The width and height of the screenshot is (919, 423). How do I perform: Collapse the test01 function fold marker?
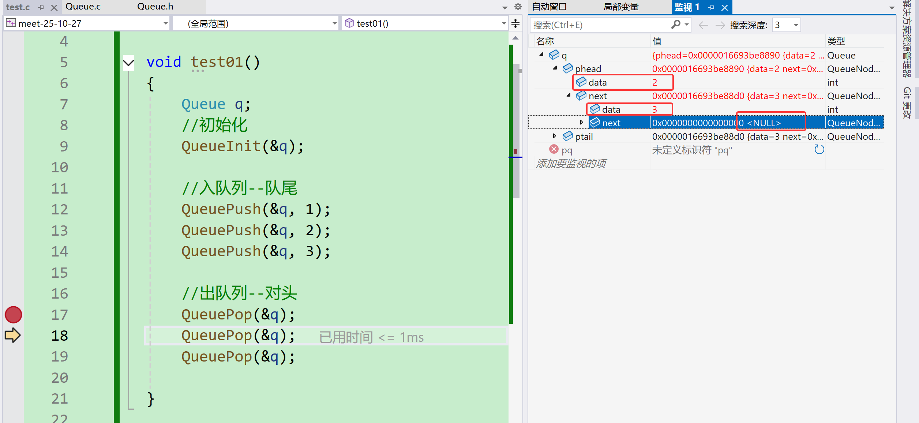point(128,63)
